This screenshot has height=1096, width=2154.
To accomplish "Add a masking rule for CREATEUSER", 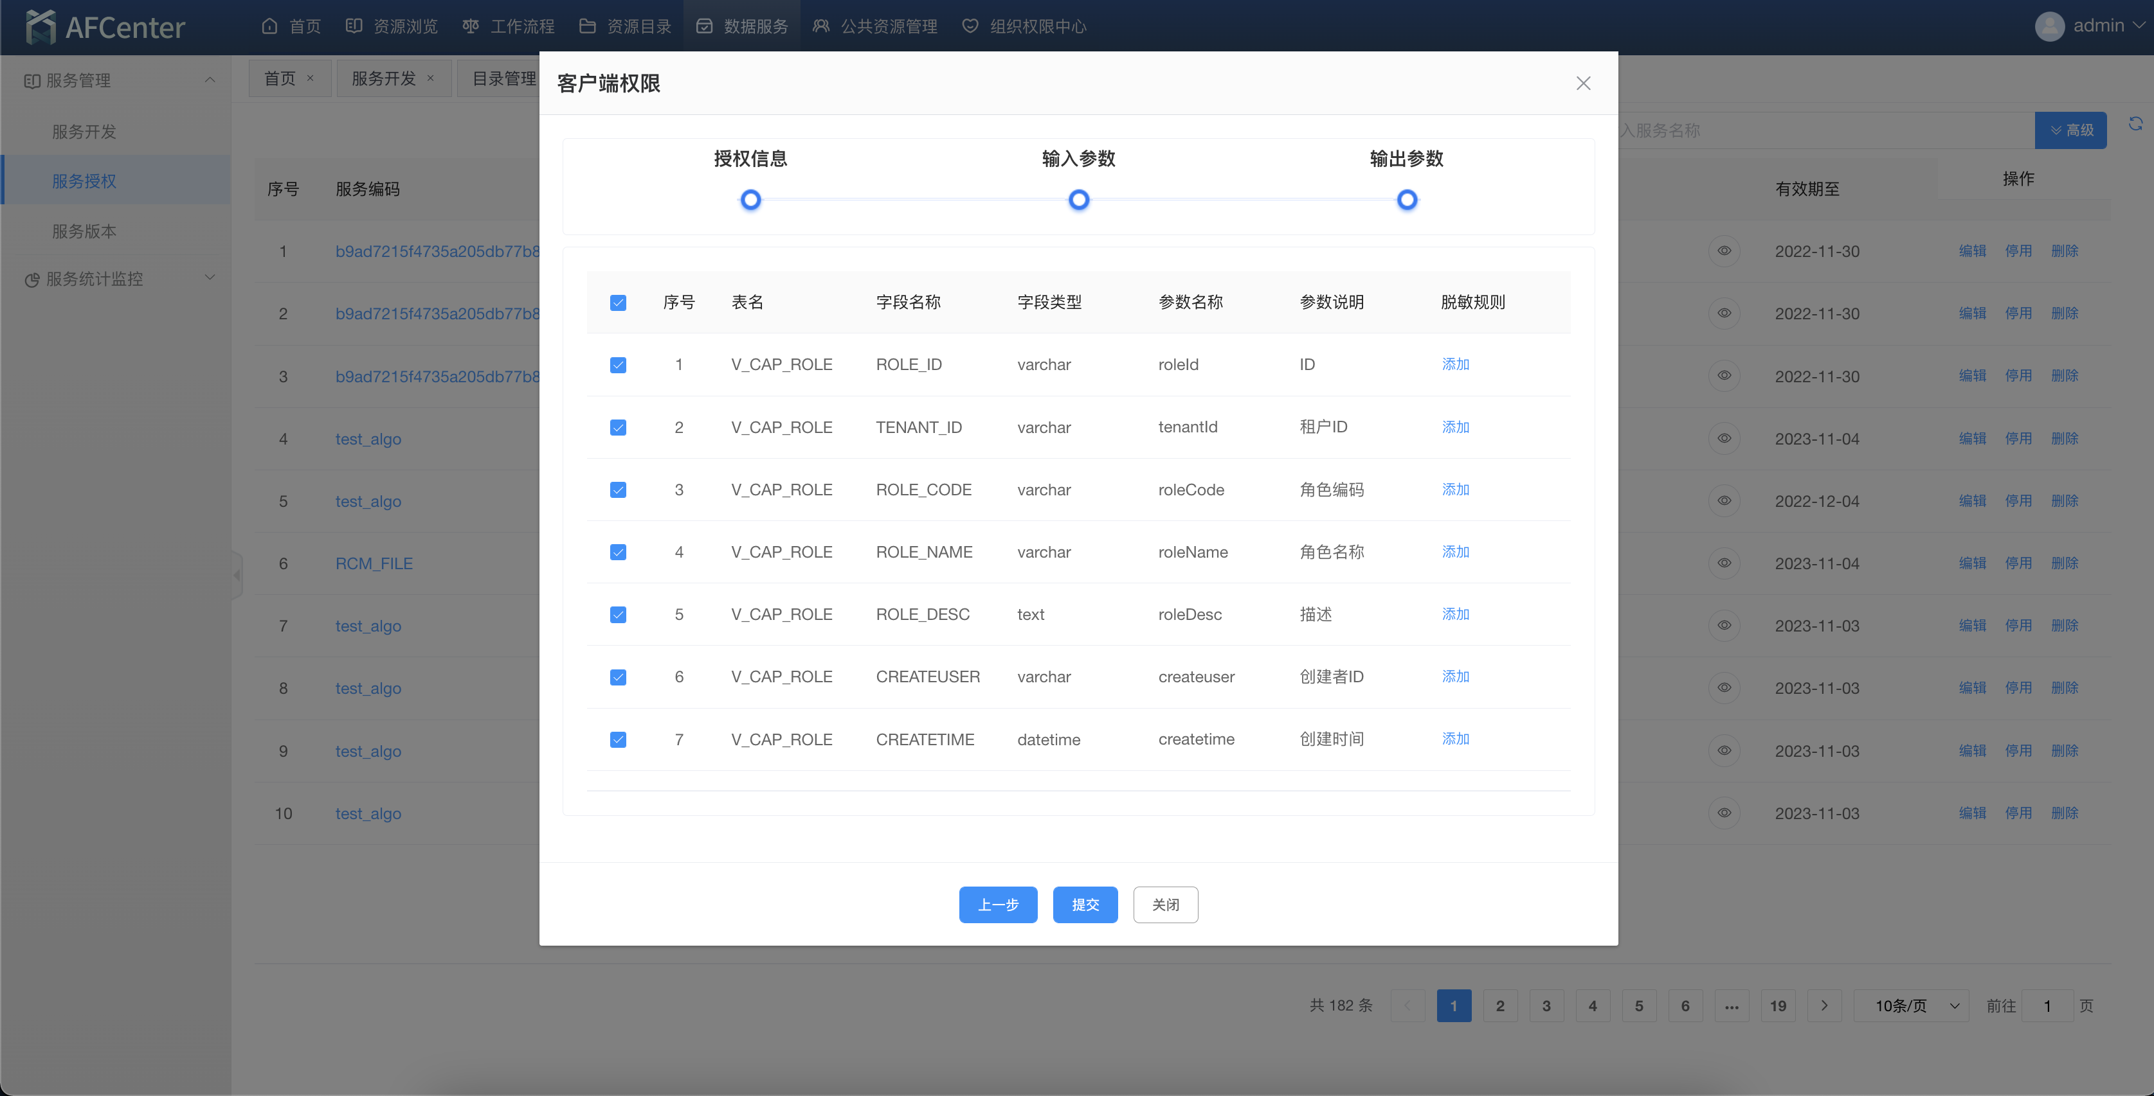I will pyautogui.click(x=1455, y=676).
